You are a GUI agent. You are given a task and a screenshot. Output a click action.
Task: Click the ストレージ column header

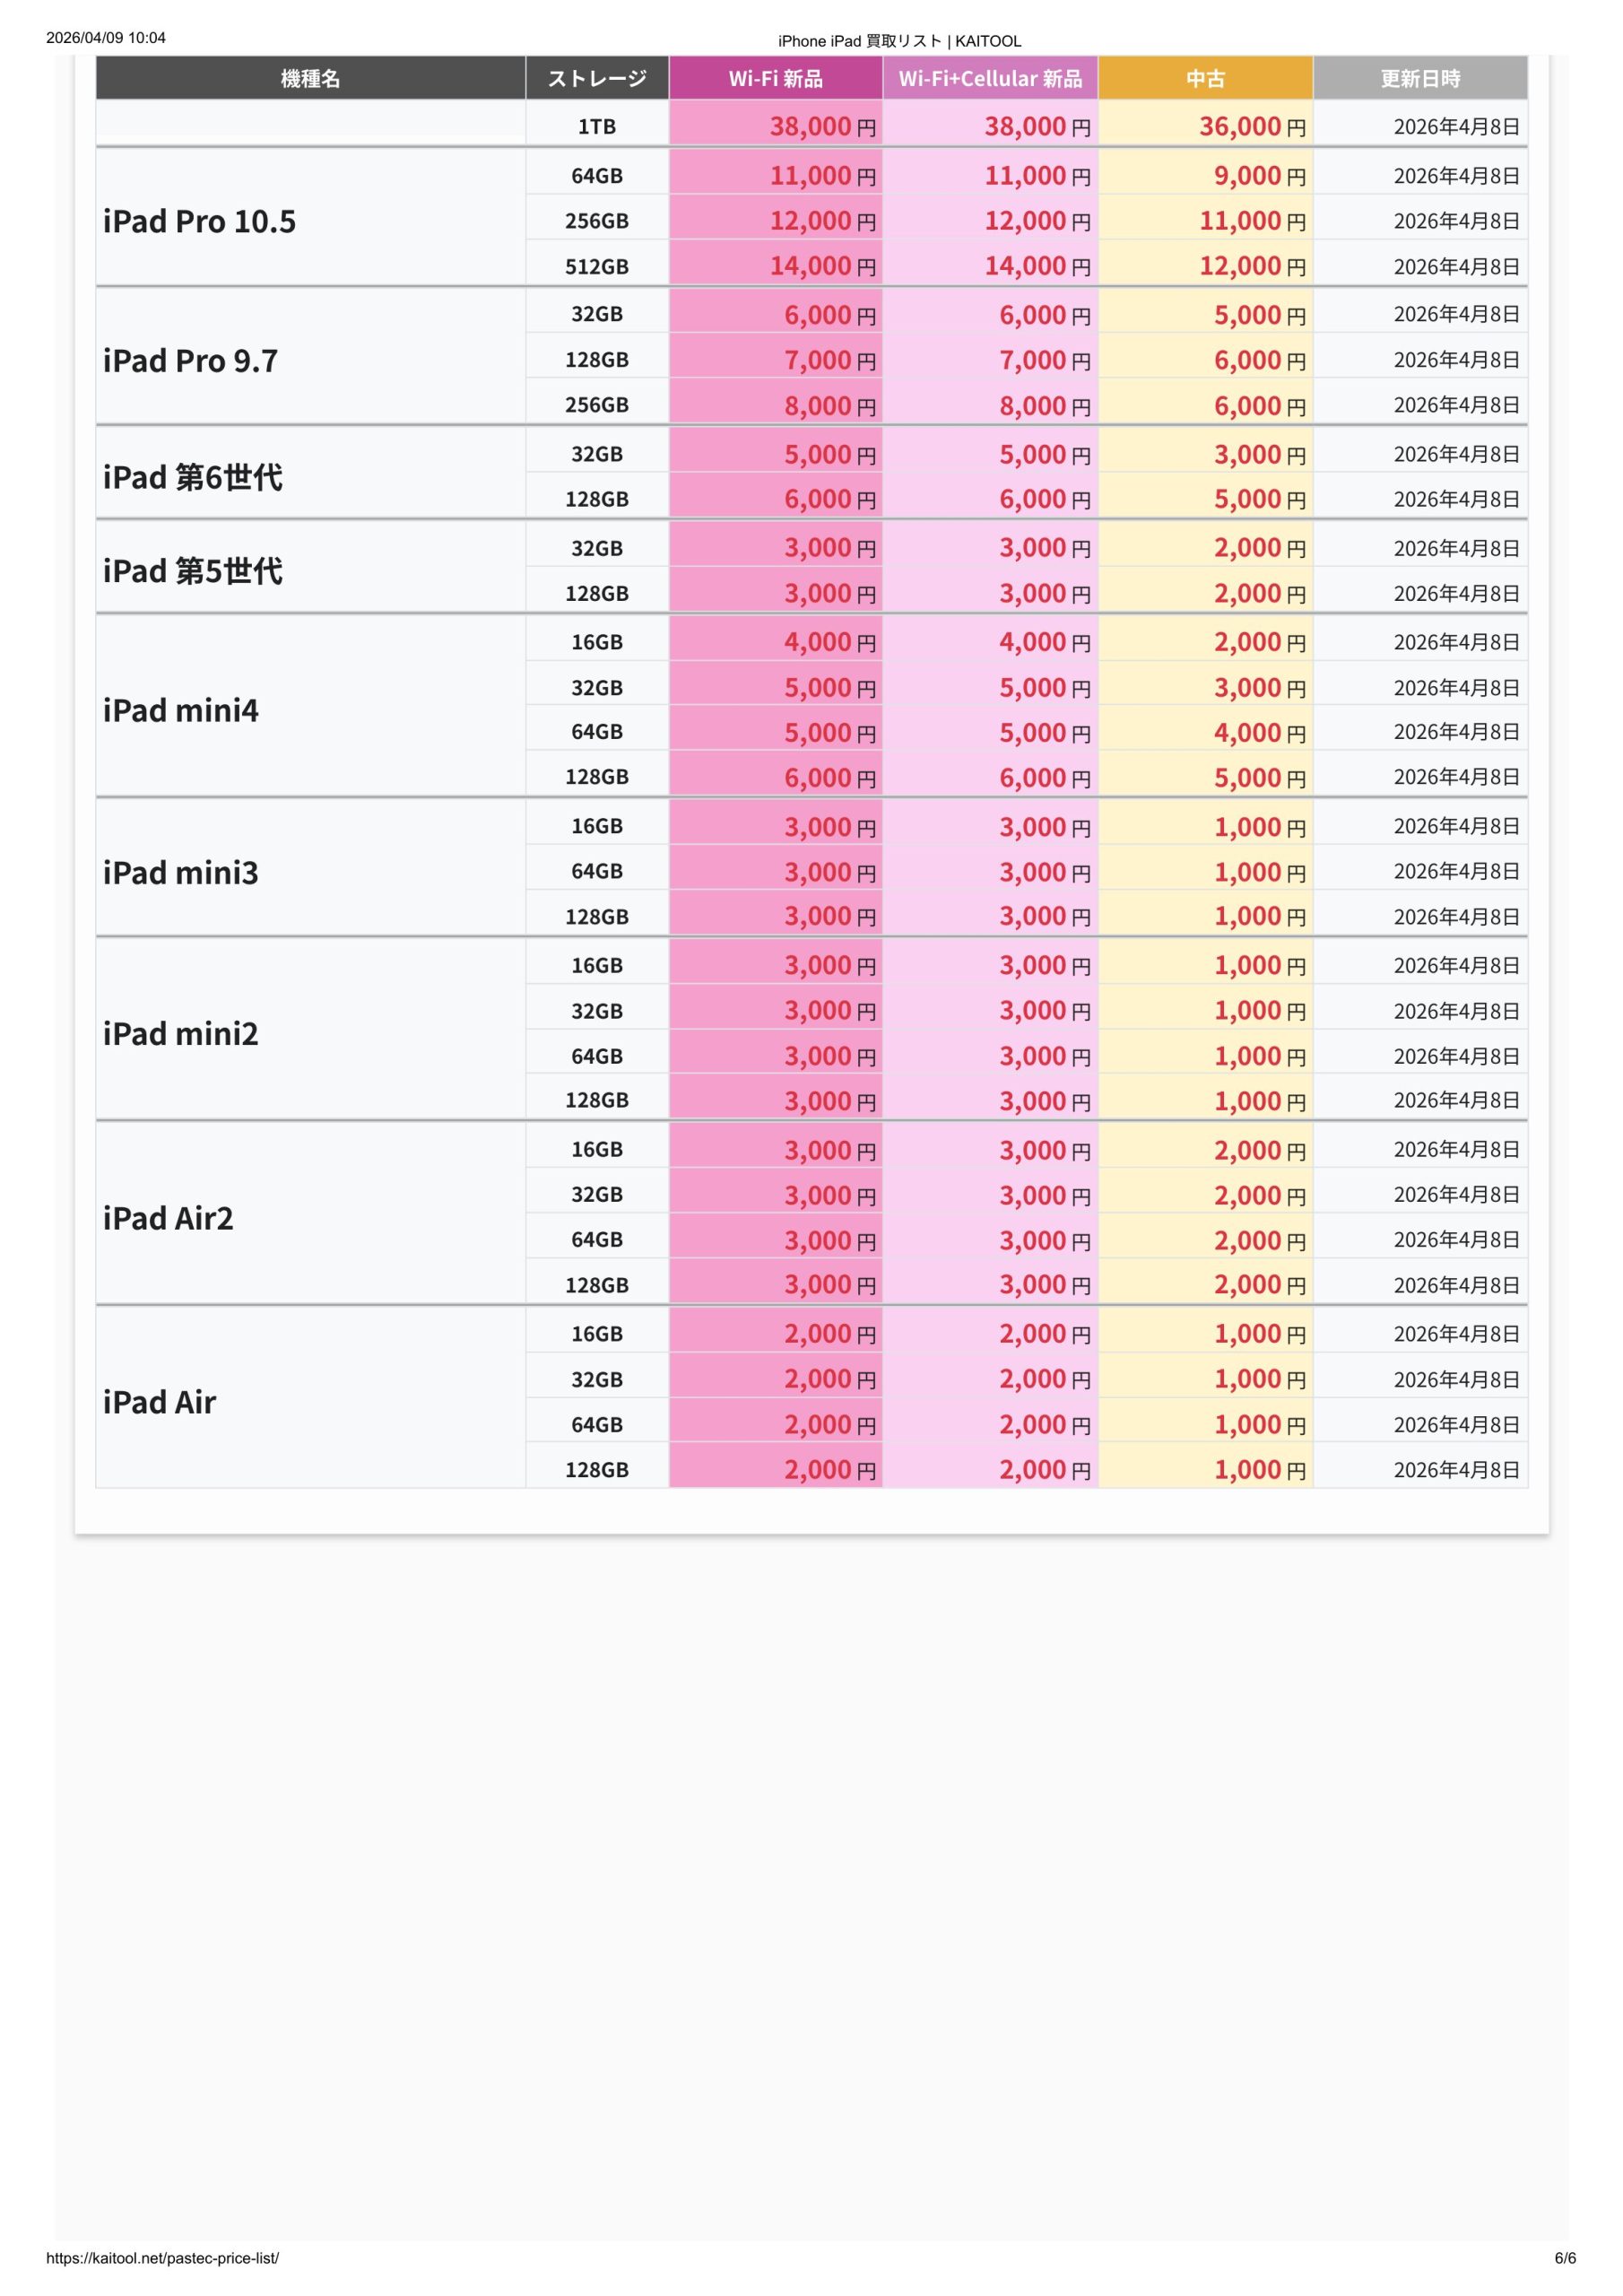pos(596,78)
